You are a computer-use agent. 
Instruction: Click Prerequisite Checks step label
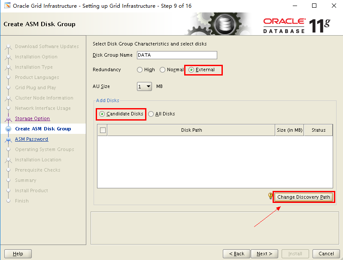pyautogui.click(x=38, y=170)
